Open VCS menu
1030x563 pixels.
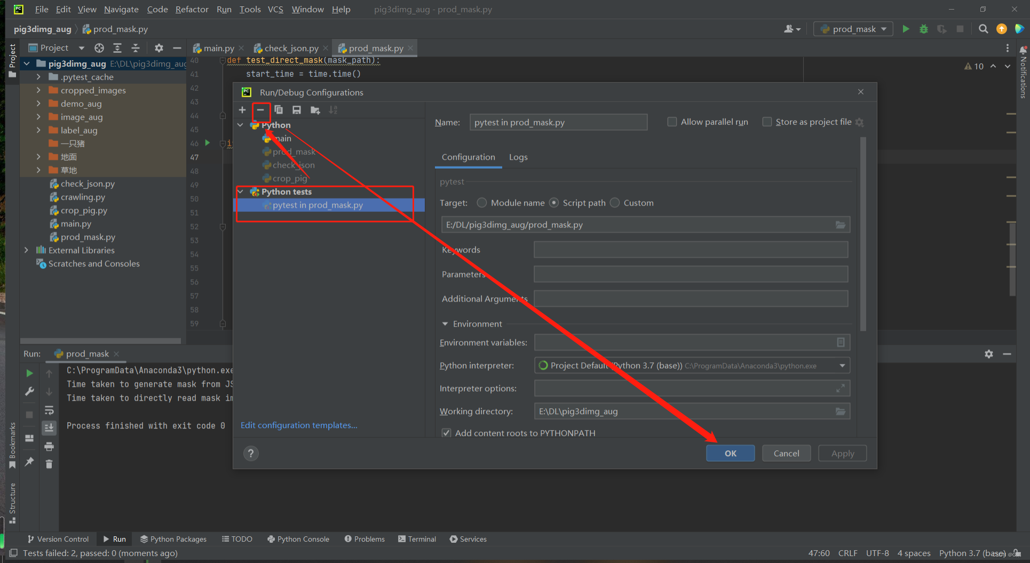pos(275,9)
